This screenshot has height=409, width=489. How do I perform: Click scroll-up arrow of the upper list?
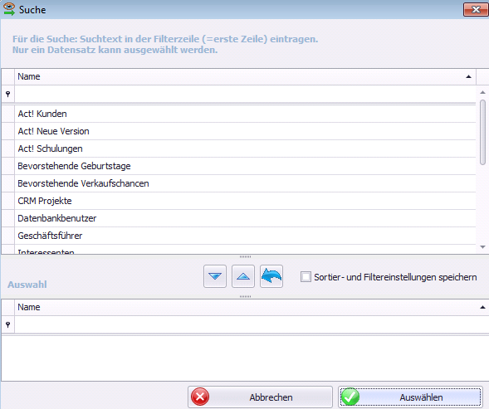[482, 92]
